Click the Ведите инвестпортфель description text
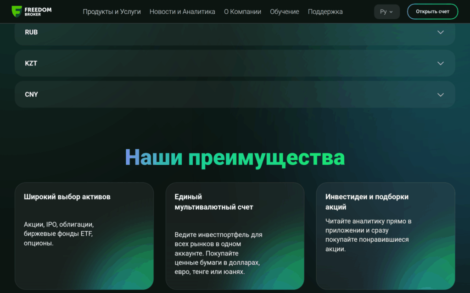Image resolution: width=470 pixels, height=293 pixels. [218, 253]
